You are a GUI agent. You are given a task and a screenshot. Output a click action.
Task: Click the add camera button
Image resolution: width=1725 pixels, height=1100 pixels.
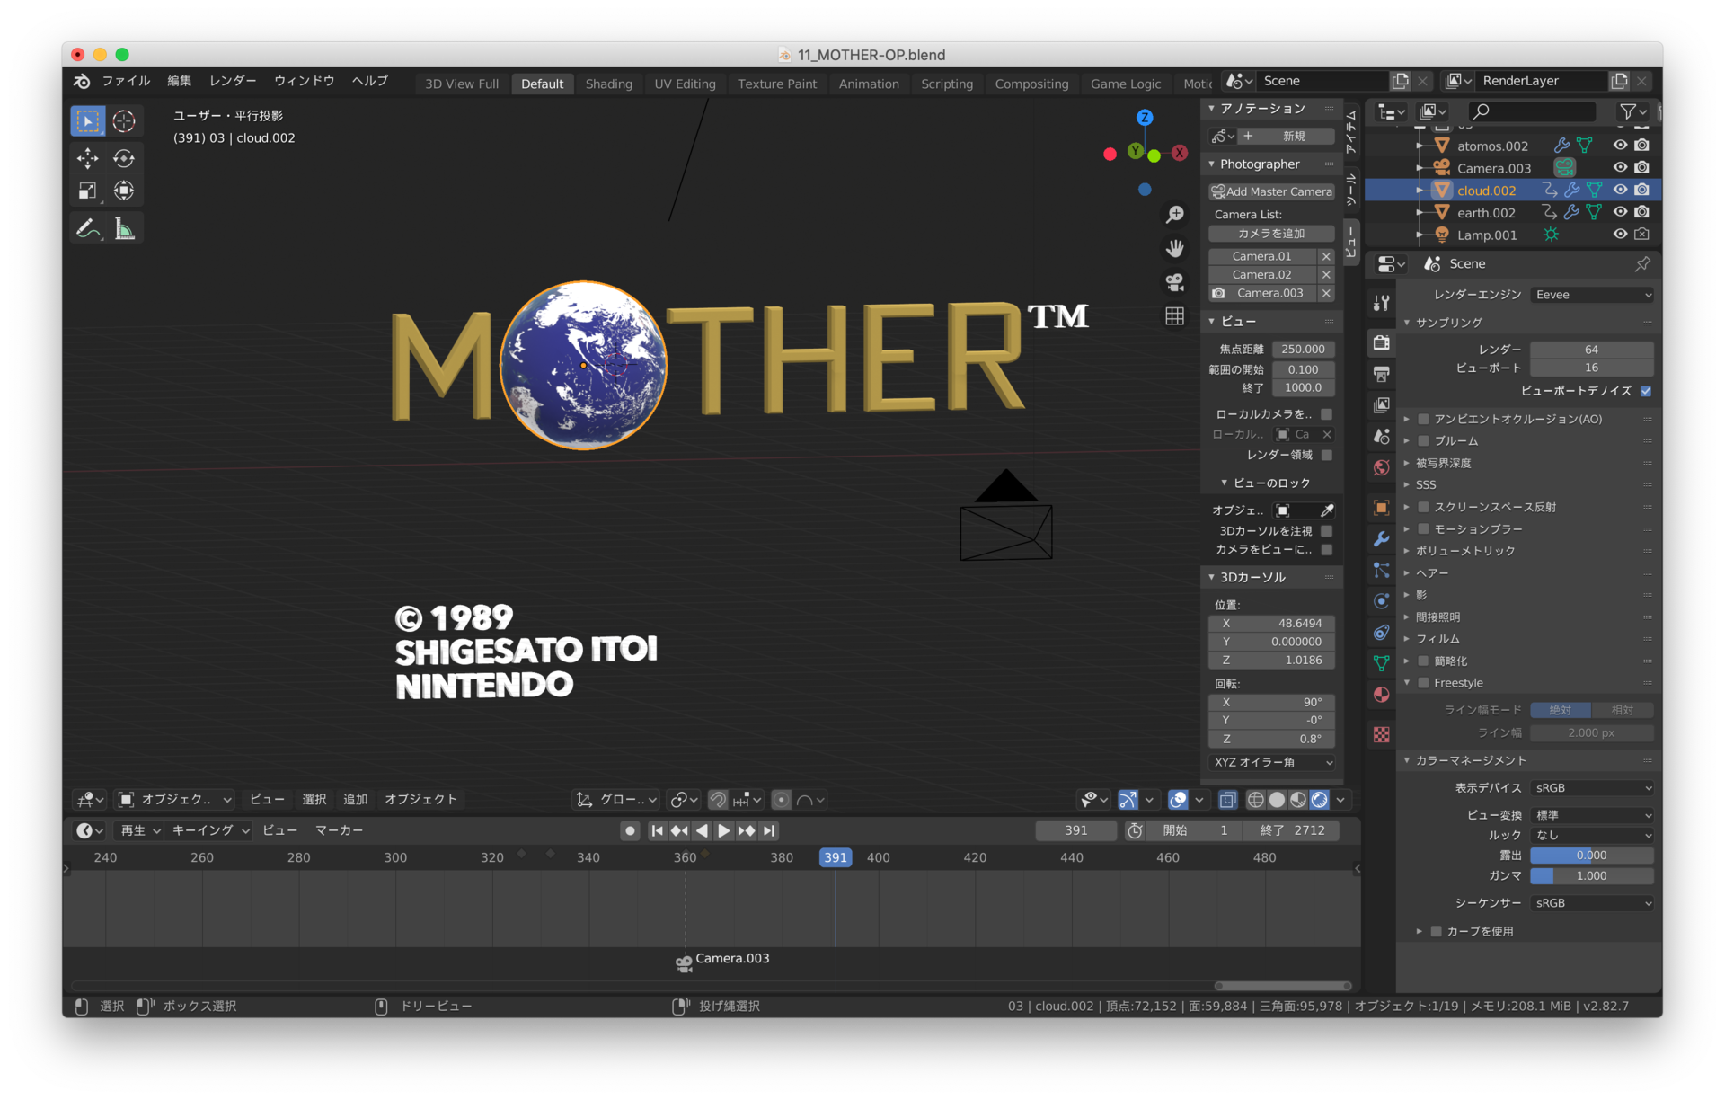pyautogui.click(x=1271, y=234)
